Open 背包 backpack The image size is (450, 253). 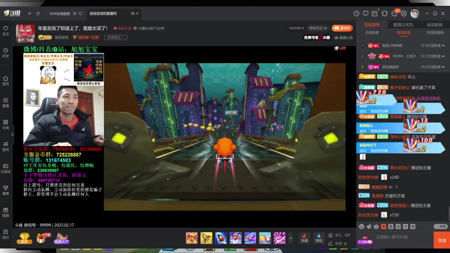point(319,238)
